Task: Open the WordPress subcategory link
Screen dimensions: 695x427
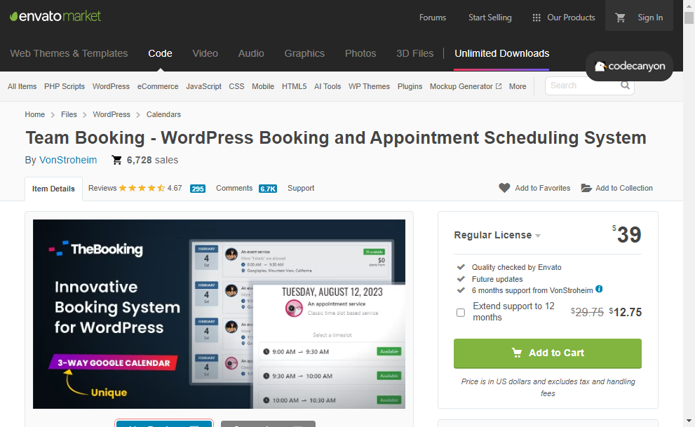Action: [111, 86]
